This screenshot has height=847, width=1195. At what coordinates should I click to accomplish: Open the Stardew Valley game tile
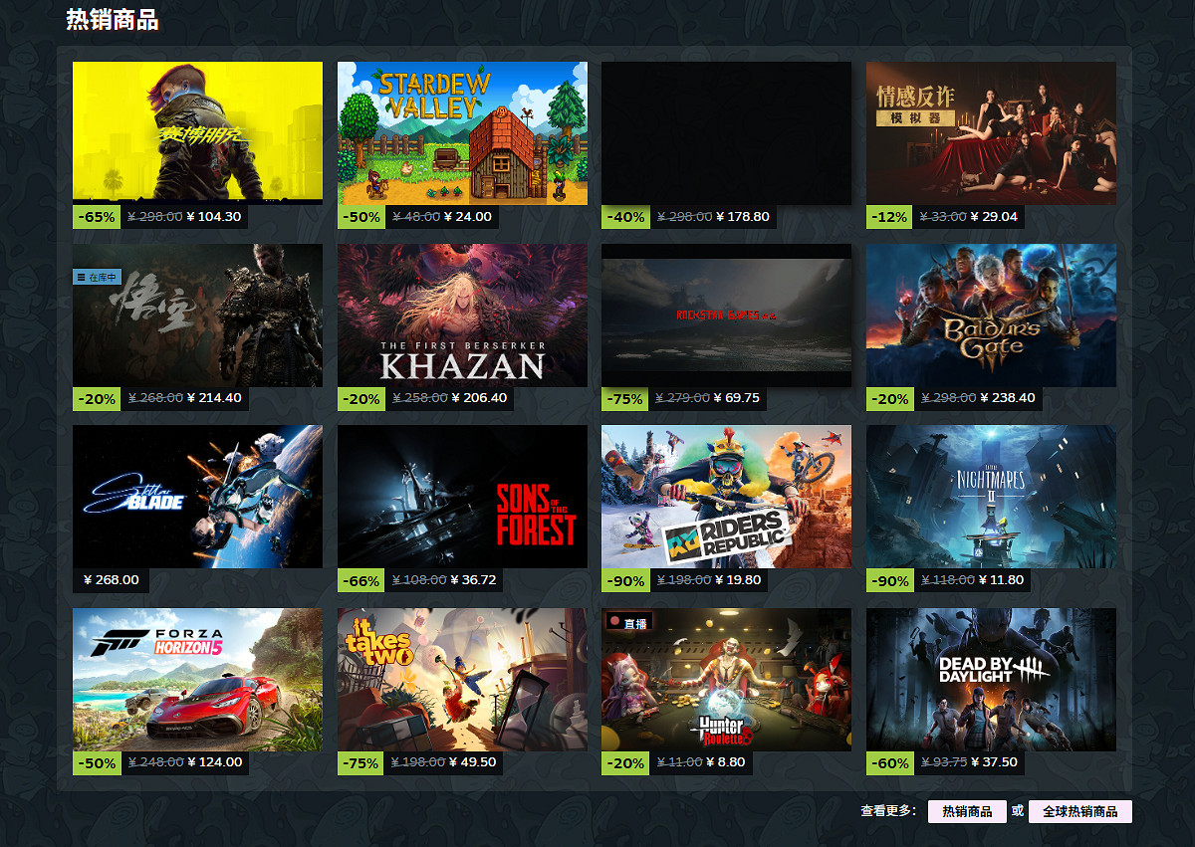(x=462, y=133)
